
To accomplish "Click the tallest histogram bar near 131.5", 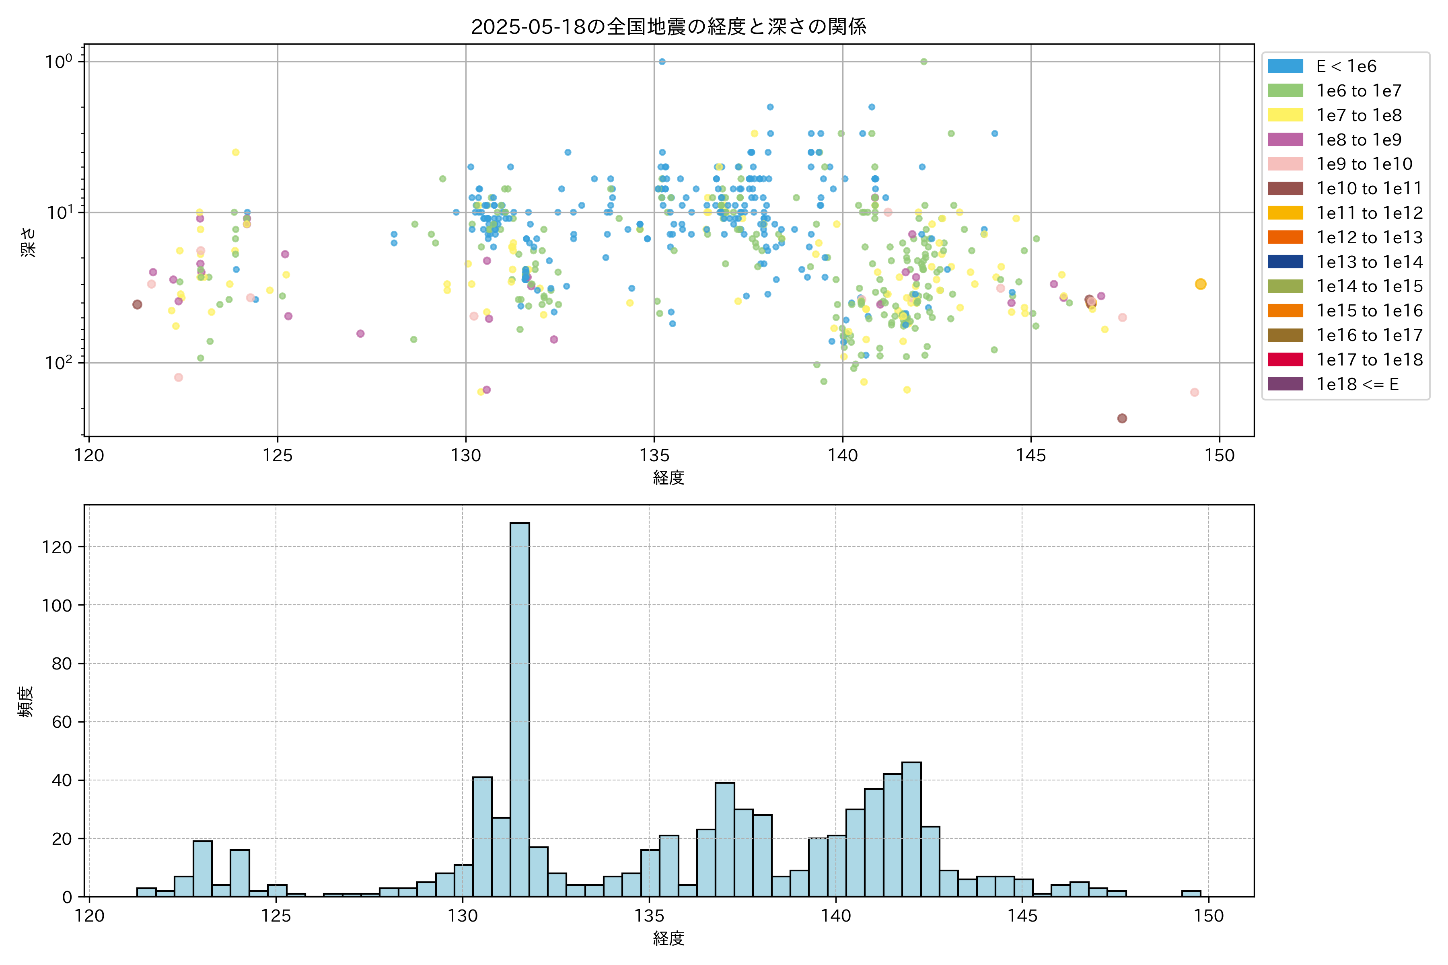I will 520,708.
